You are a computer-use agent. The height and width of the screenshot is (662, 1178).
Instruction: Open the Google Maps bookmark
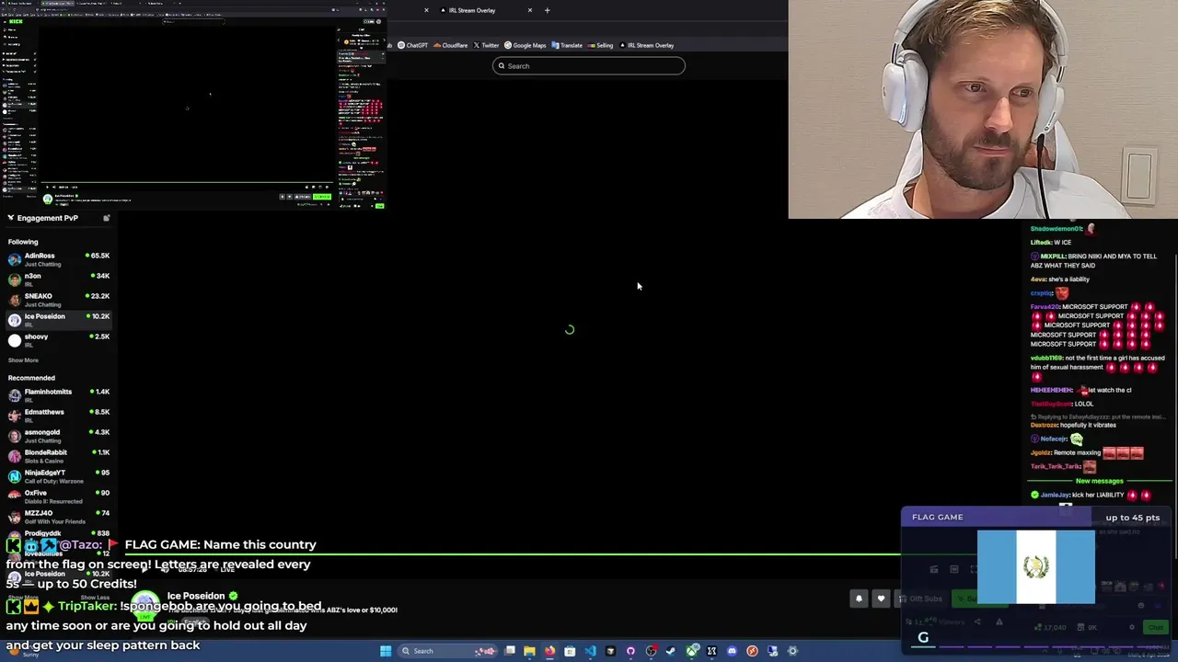click(525, 45)
